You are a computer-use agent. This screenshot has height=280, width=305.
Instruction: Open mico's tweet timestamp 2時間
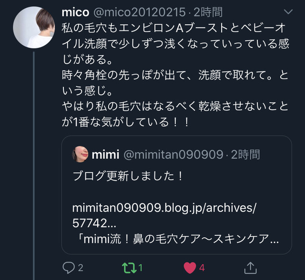(x=208, y=12)
